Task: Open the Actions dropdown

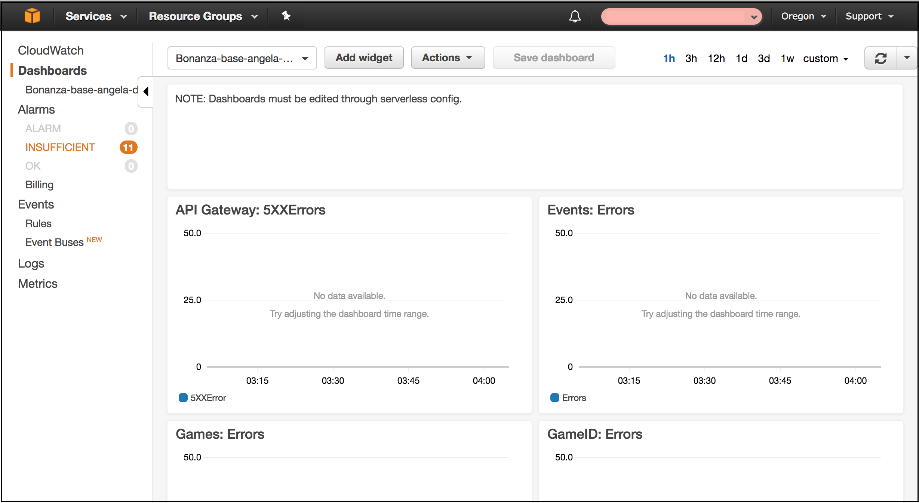Action: tap(448, 58)
